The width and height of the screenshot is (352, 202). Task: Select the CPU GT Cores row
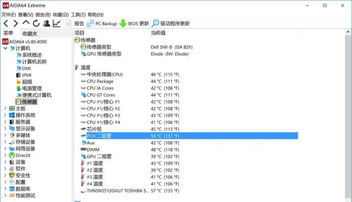point(189,95)
